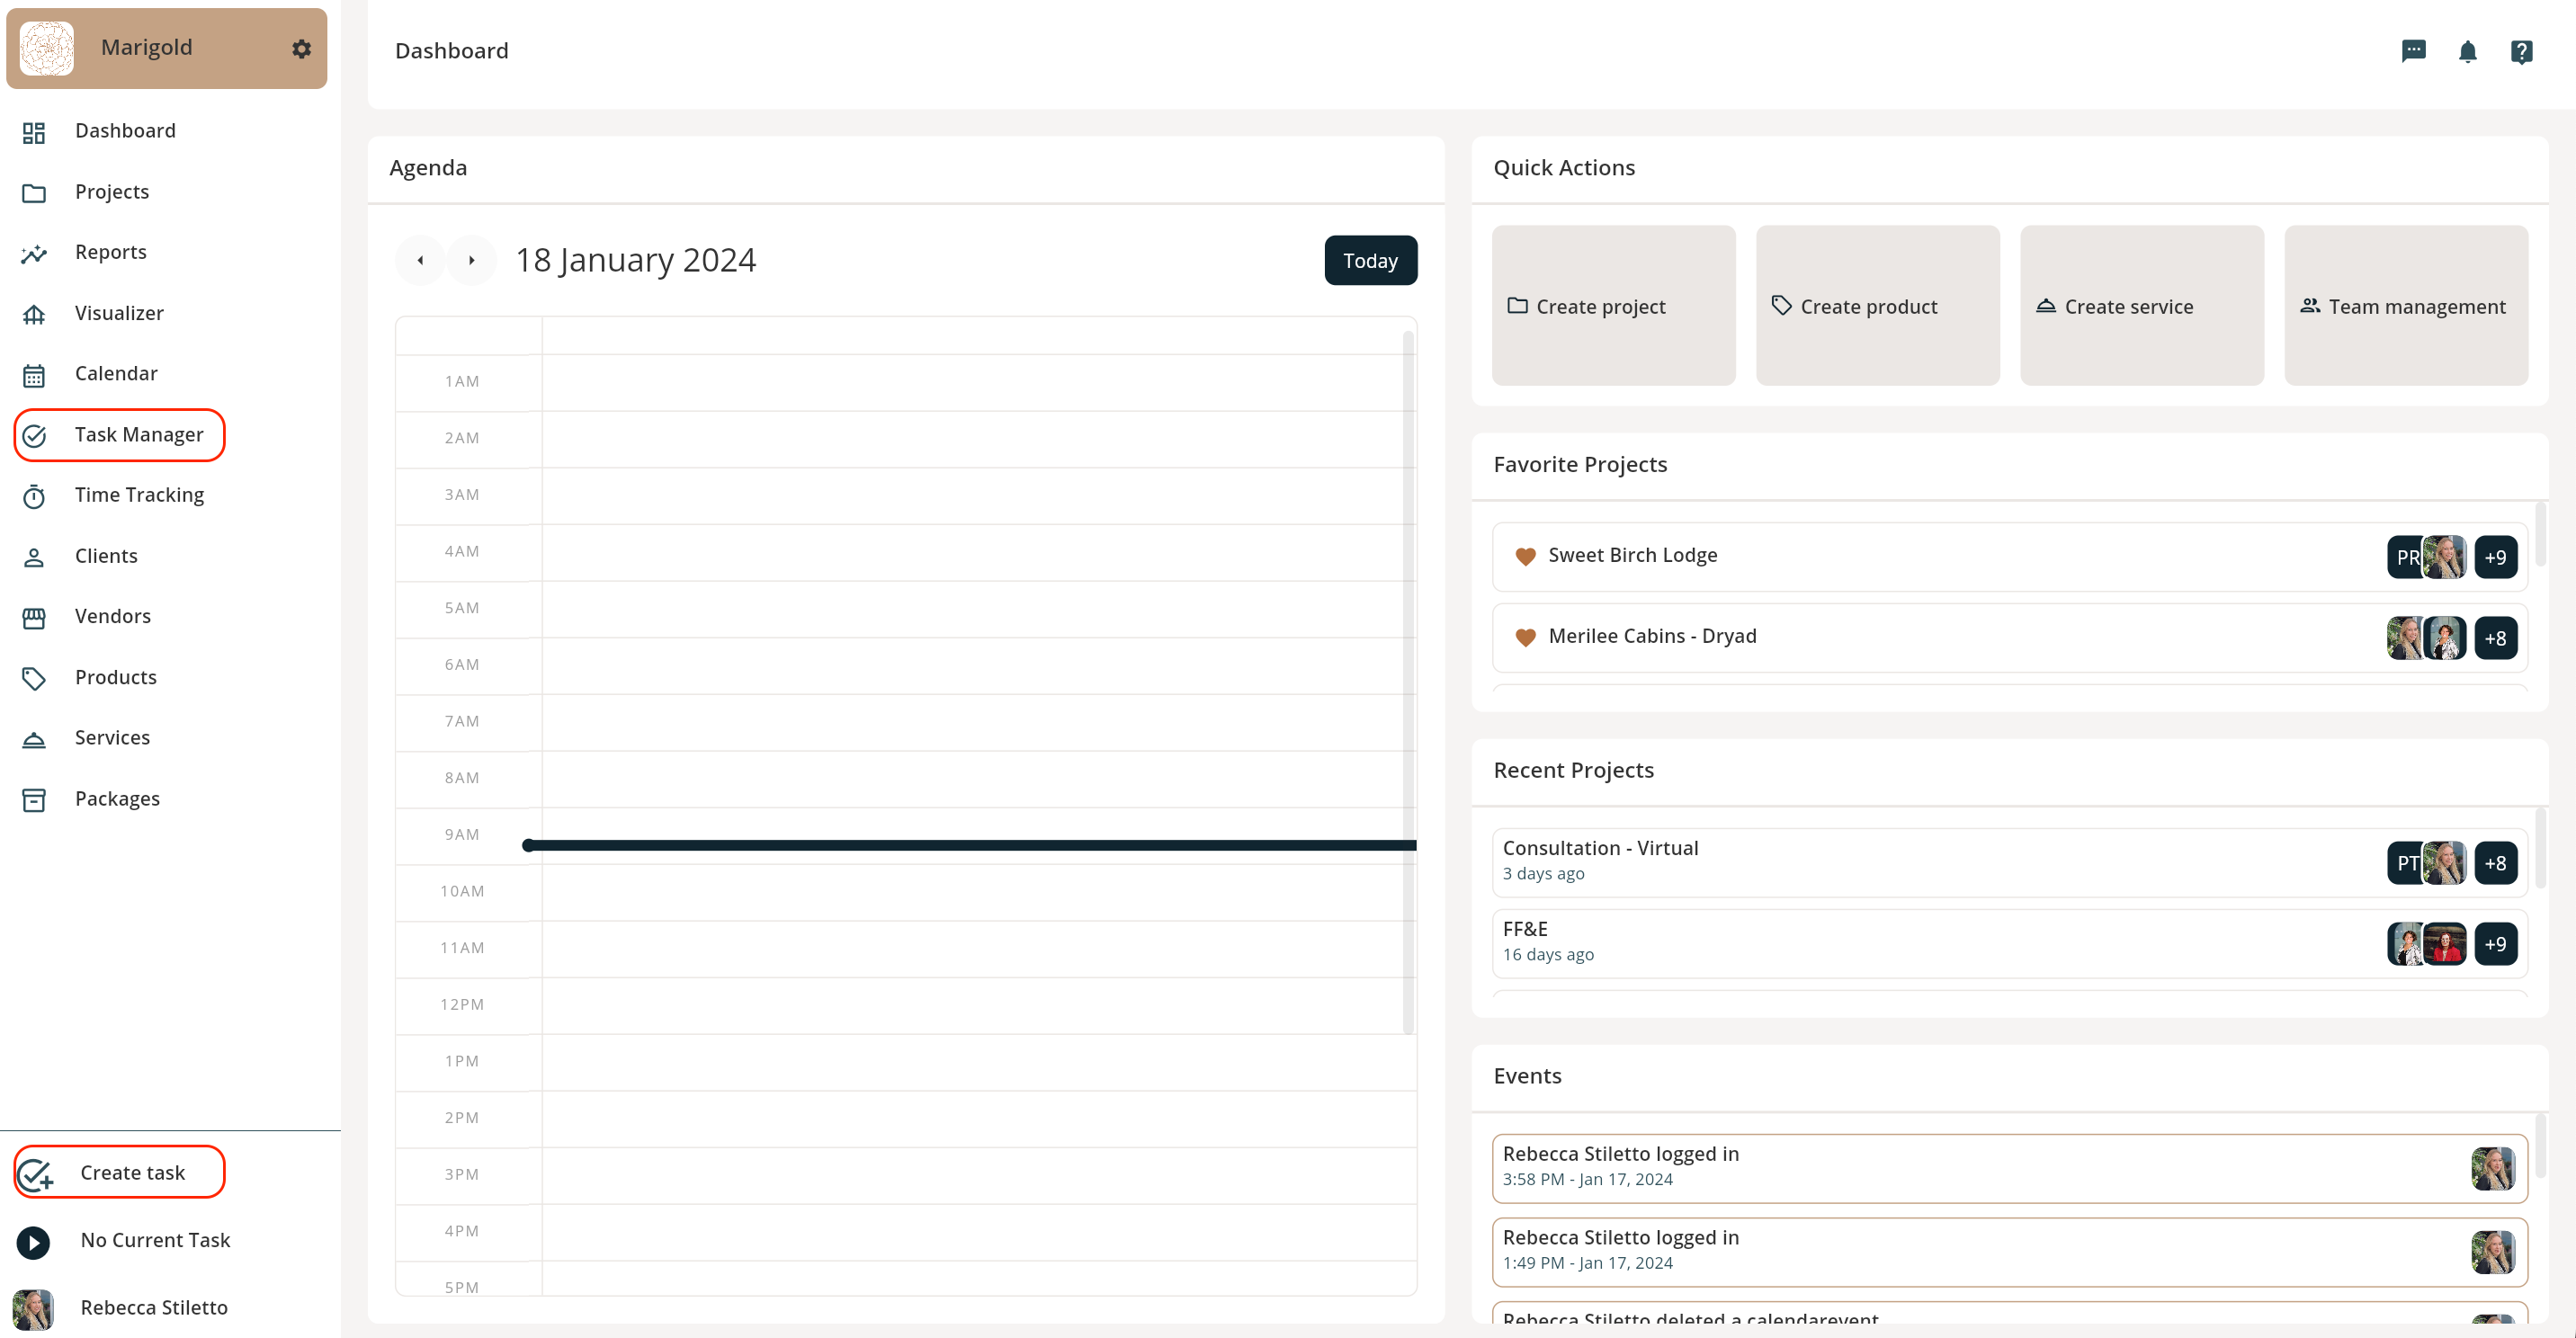Screen dimensions: 2576x1338
Task: Go to next day in Agenda
Action: tap(471, 260)
